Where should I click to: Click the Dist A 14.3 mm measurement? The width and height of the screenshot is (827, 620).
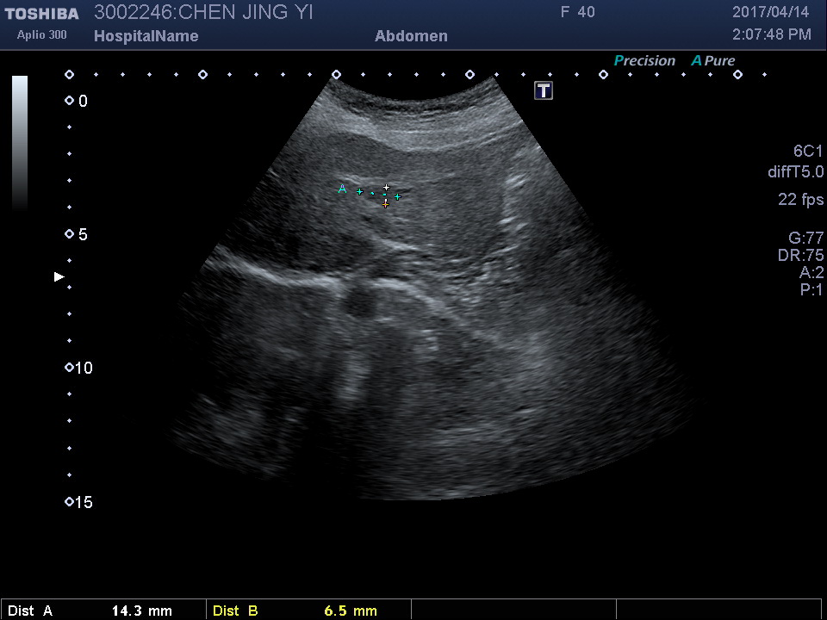tap(103, 611)
